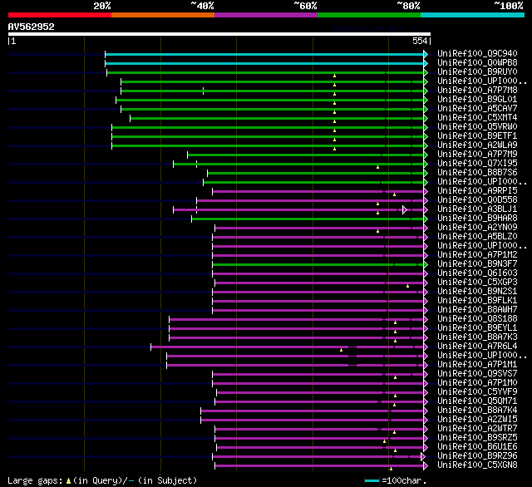Click the cyan 100char scale bar
The image size is (532, 487).
[x=372, y=480]
